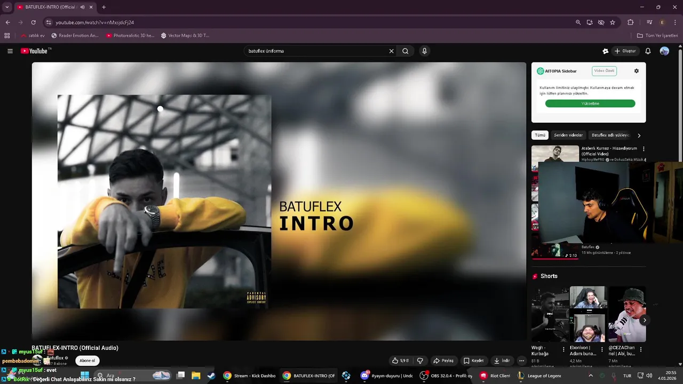
Task: Open more actions menu under the video
Action: [x=521, y=361]
